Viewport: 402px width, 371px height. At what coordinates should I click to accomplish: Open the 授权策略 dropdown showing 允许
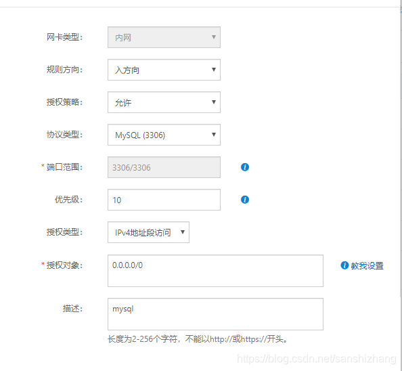click(x=164, y=102)
